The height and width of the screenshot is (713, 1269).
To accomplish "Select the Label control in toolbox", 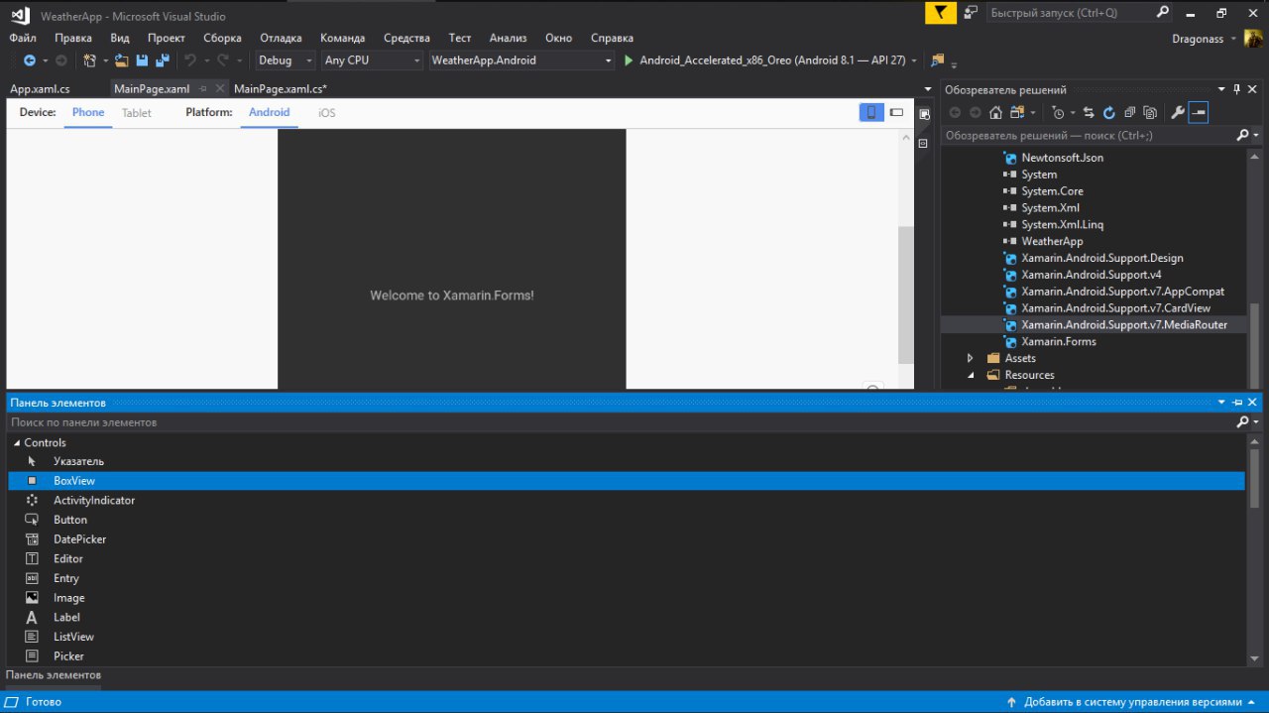I will tap(66, 617).
